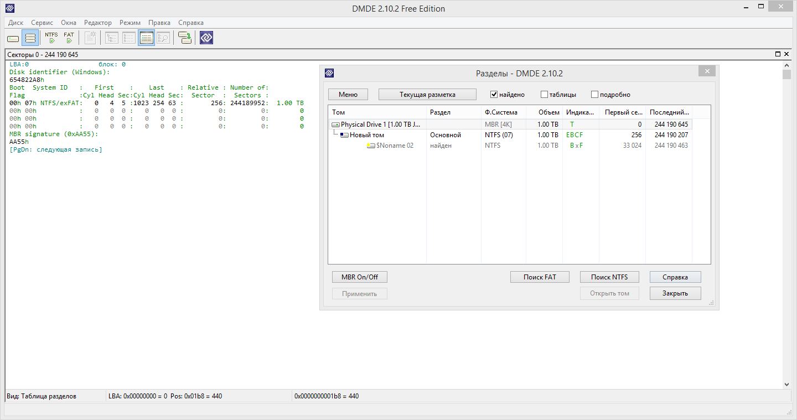Viewport: 797px width, 420px height.
Task: Click the 'Вид: Таблица разделов' status text
Action: coord(42,396)
